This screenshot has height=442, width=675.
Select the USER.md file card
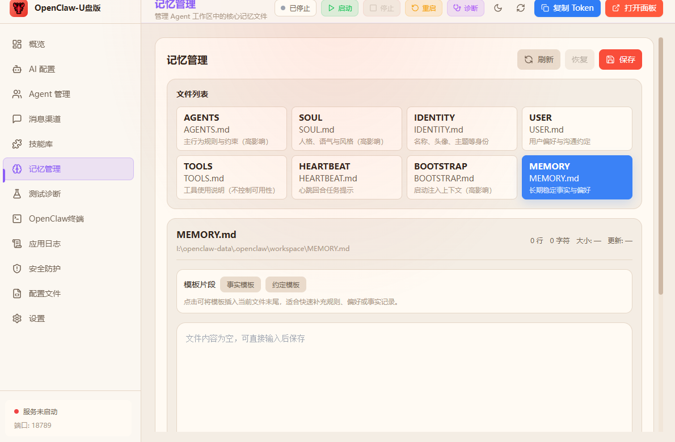click(577, 129)
